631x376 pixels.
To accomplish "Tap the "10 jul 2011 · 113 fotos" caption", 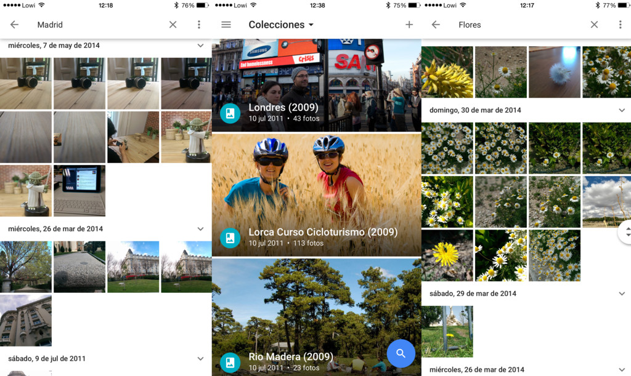I will pyautogui.click(x=286, y=243).
